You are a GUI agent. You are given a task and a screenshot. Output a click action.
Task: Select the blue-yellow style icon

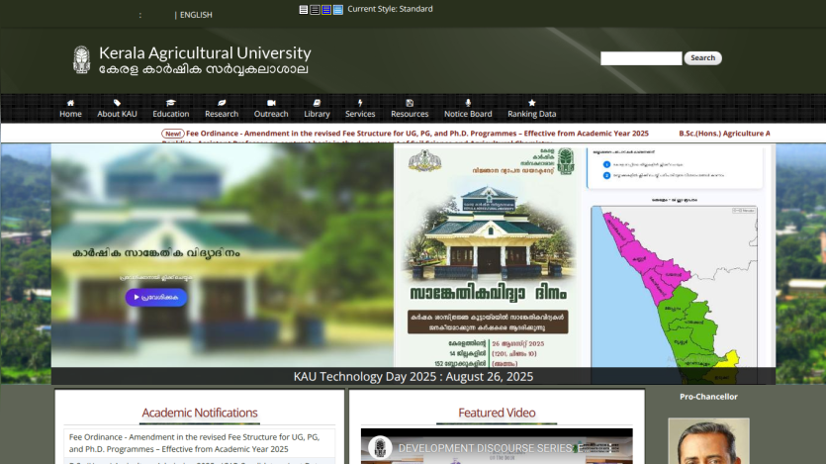pyautogui.click(x=326, y=10)
